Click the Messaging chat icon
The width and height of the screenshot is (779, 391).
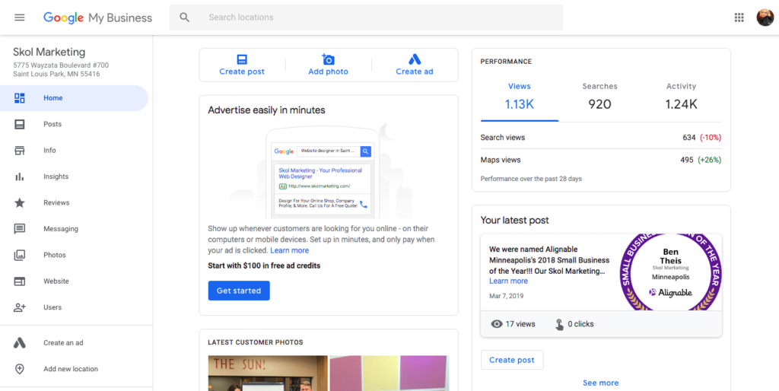coord(19,229)
